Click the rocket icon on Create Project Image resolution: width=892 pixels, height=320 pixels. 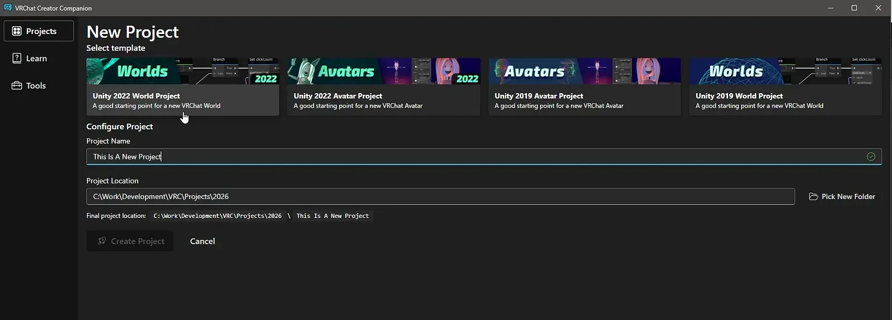click(x=101, y=241)
